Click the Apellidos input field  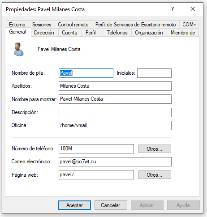115,86
